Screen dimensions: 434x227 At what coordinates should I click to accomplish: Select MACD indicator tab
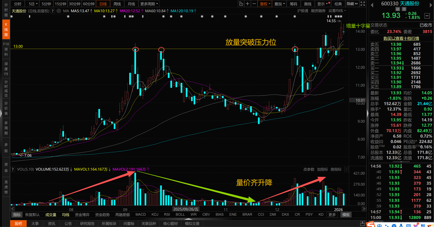pyautogui.click(x=141, y=215)
